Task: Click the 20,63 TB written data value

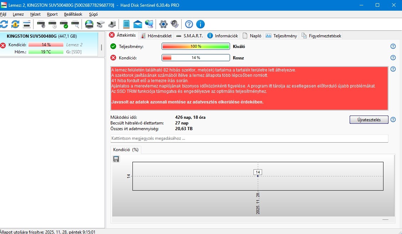Action: click(x=184, y=128)
